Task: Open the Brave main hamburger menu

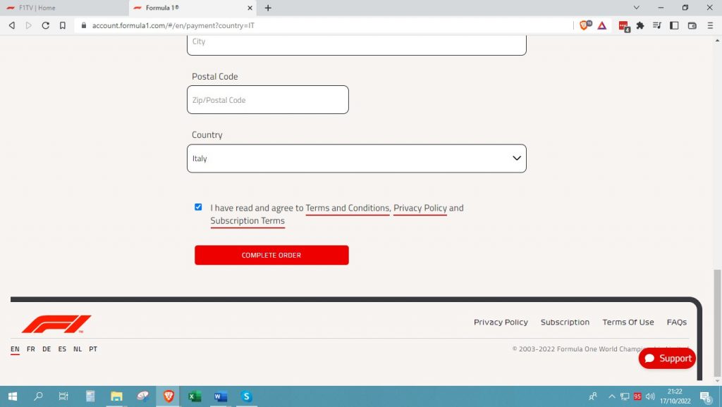Action: click(710, 25)
